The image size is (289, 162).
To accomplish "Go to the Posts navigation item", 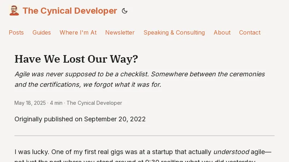I will (x=16, y=32).
